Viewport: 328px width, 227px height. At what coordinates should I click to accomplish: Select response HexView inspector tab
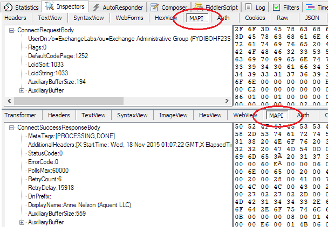[x=210, y=115]
